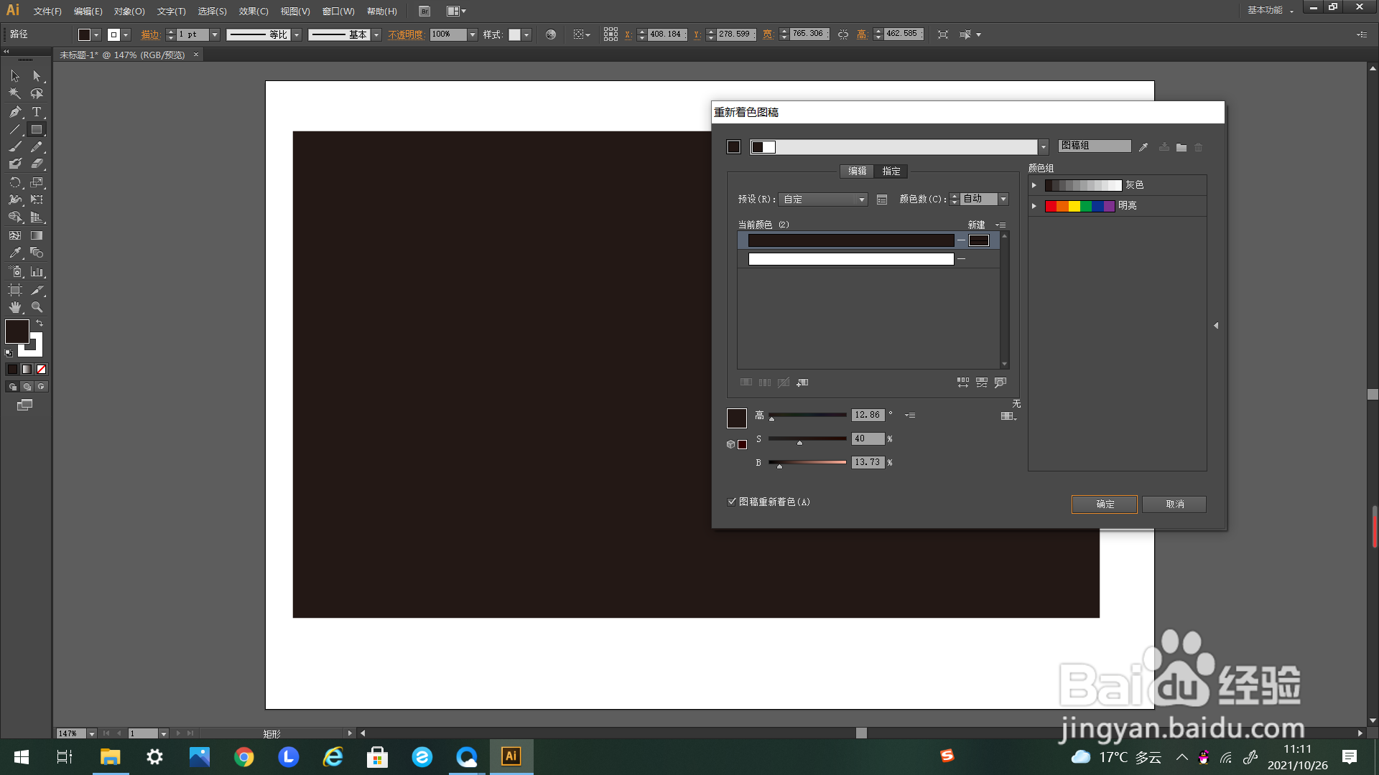Select the Lasso tool

tap(37, 94)
